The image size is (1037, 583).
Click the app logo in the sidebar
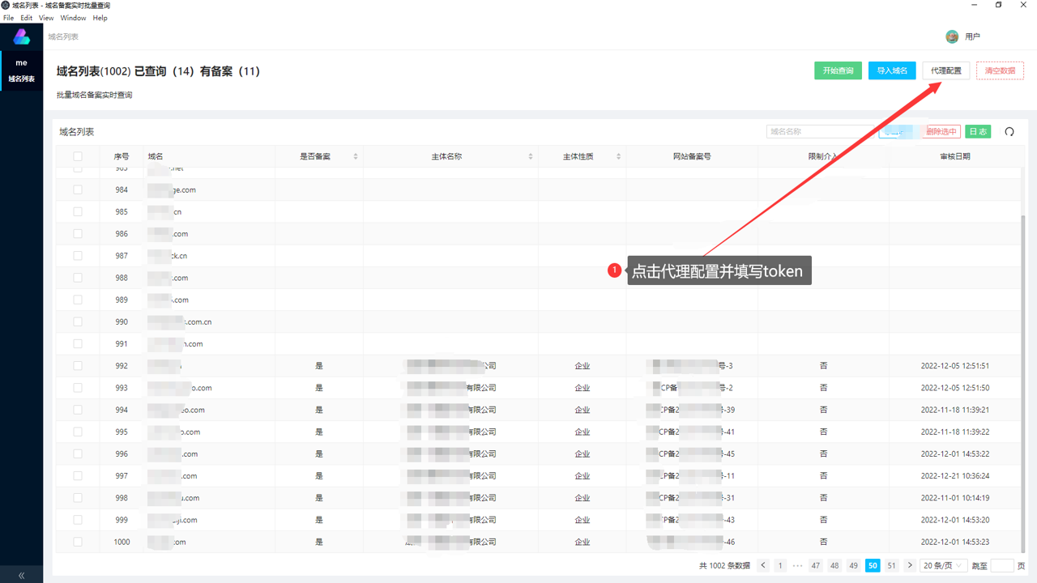(x=22, y=36)
